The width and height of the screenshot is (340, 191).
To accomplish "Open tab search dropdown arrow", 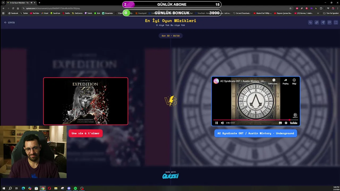I will click(x=3, y=3).
